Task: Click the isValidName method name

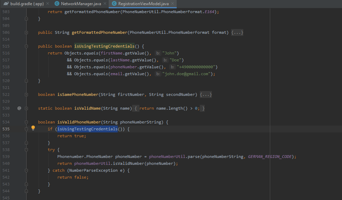Action: pyautogui.click(x=87, y=108)
